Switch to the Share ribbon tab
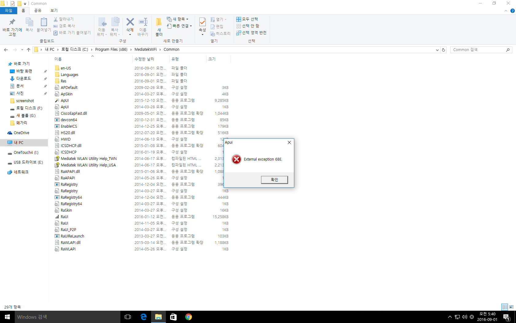516x323 pixels. point(38,10)
